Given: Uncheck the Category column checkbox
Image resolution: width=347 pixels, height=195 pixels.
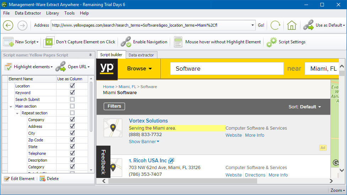Looking at the screenshot, I should (72, 167).
